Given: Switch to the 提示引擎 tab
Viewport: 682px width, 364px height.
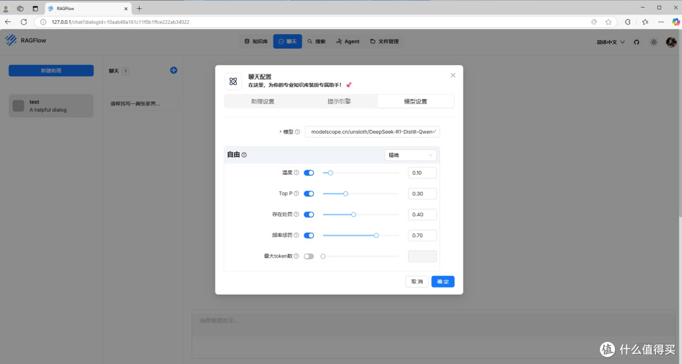Looking at the screenshot, I should point(339,101).
